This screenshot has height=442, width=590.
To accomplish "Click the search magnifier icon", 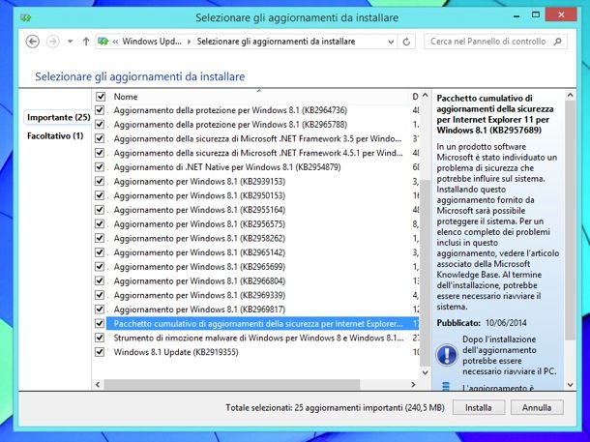I will 558,42.
